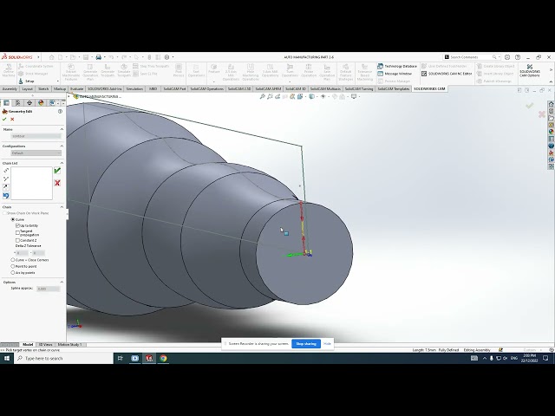Click the Technology Database button
555x416 pixels.
(x=397, y=66)
